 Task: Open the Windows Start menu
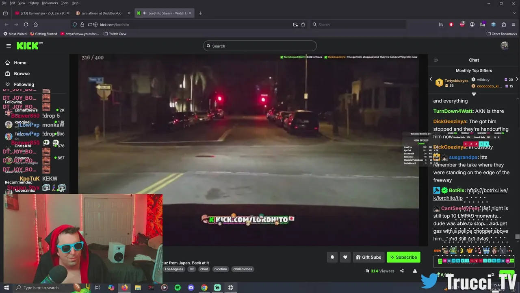point(6,288)
